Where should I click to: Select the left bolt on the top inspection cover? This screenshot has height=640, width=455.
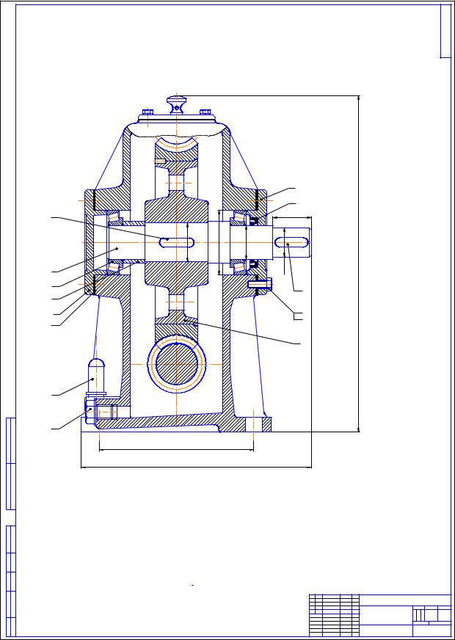(x=148, y=112)
